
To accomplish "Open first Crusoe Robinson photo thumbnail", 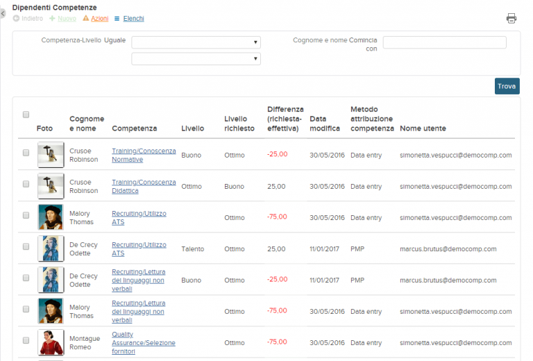I will pos(51,155).
